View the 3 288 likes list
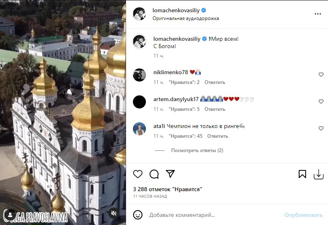The width and height of the screenshot is (328, 225). 167,189
